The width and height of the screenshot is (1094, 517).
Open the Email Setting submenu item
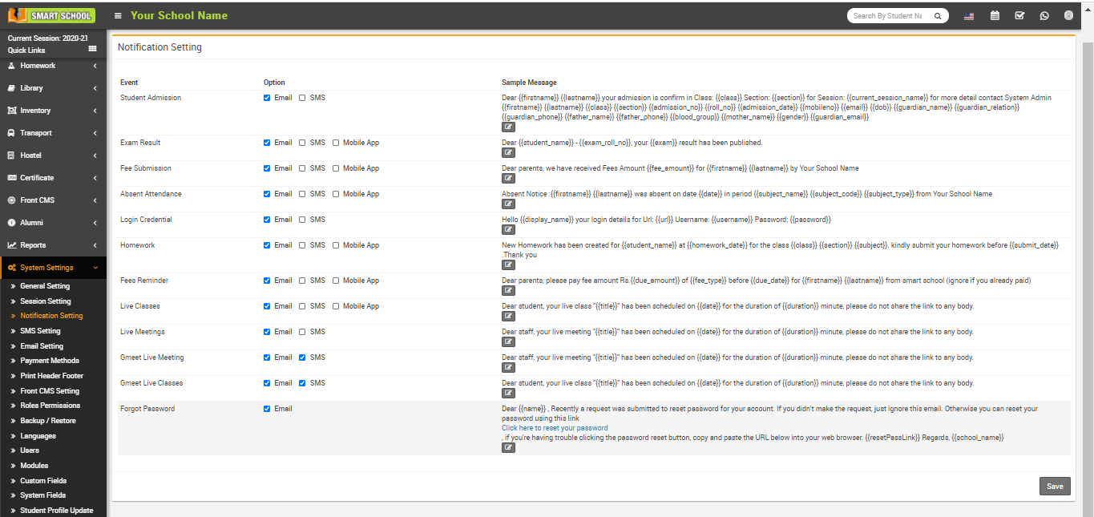point(42,346)
